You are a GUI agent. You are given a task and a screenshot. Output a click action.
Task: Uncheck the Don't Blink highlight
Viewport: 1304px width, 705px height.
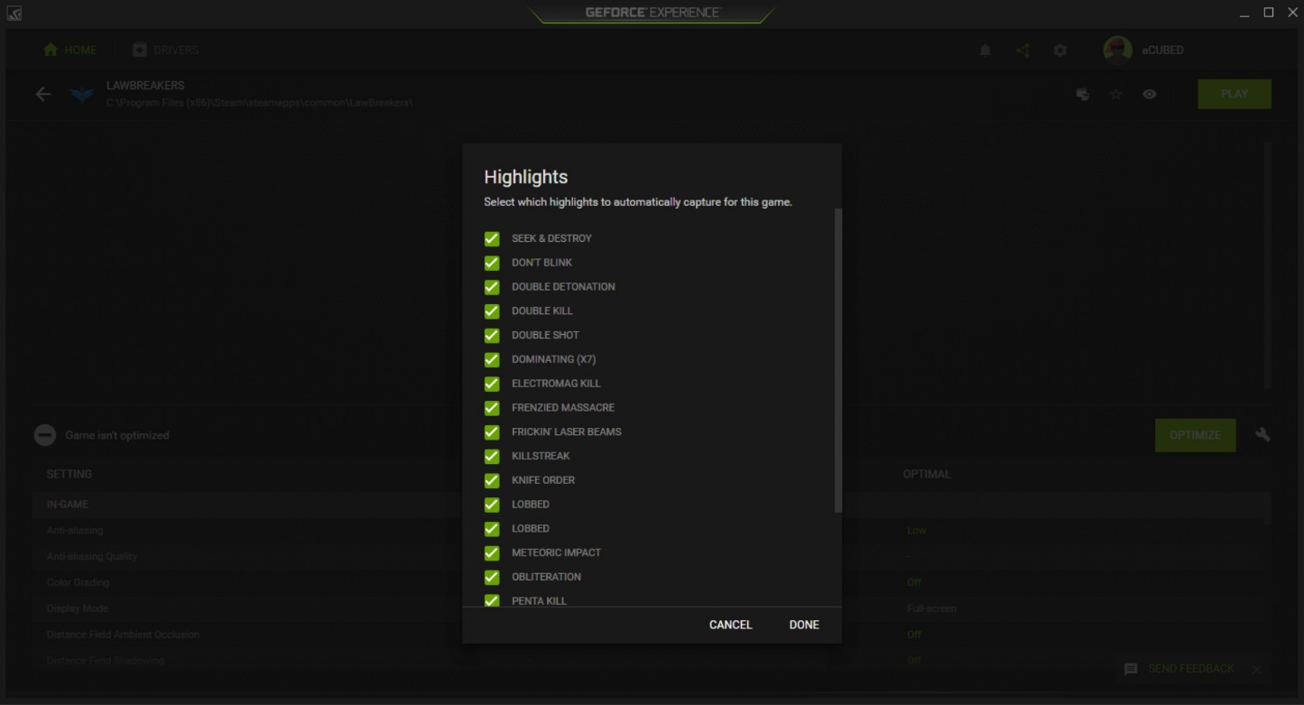click(492, 263)
